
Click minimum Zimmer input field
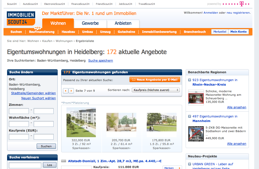point(19,111)
